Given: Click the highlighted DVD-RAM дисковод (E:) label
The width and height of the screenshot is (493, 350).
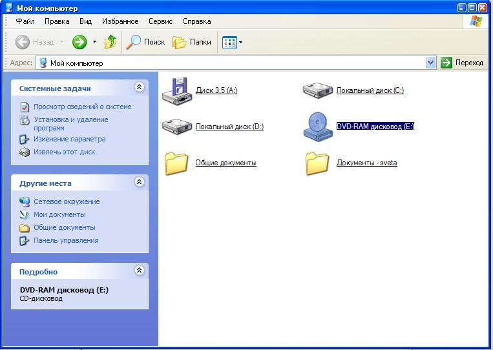Looking at the screenshot, I should tap(375, 127).
